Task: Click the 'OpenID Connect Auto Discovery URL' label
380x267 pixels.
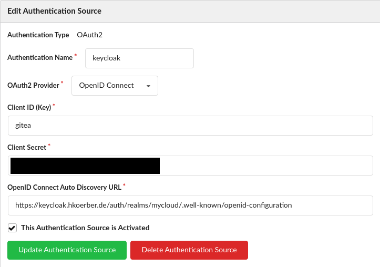Action: pyautogui.click(x=64, y=187)
